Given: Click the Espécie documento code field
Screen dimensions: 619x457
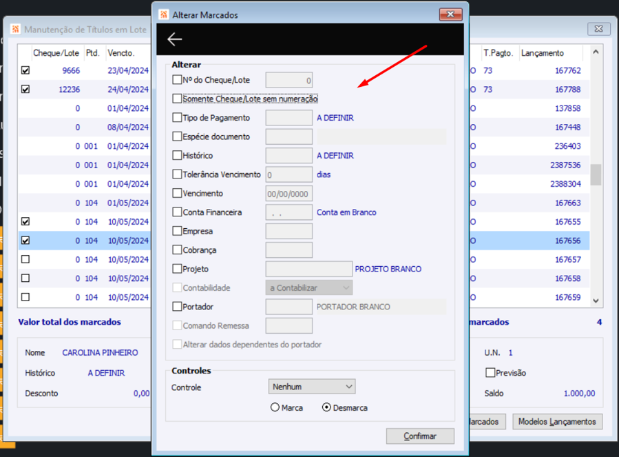Looking at the screenshot, I should [x=289, y=136].
